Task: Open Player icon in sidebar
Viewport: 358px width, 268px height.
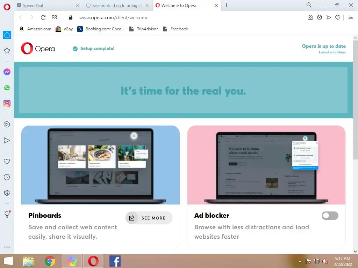Action: pos(7,125)
